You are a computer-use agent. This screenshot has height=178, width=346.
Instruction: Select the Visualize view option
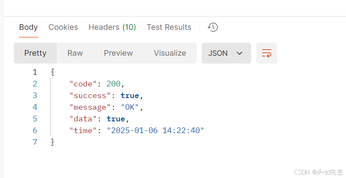click(170, 53)
